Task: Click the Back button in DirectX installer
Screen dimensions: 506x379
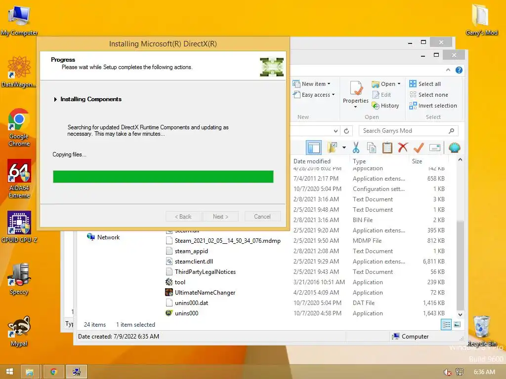Action: [183, 217]
